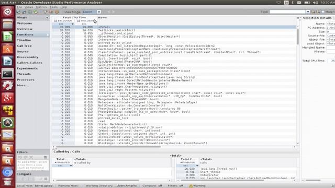Image resolution: width=335 pixels, height=188 pixels.
Task: Open the Views panel options button
Action: click(x=47, y=18)
